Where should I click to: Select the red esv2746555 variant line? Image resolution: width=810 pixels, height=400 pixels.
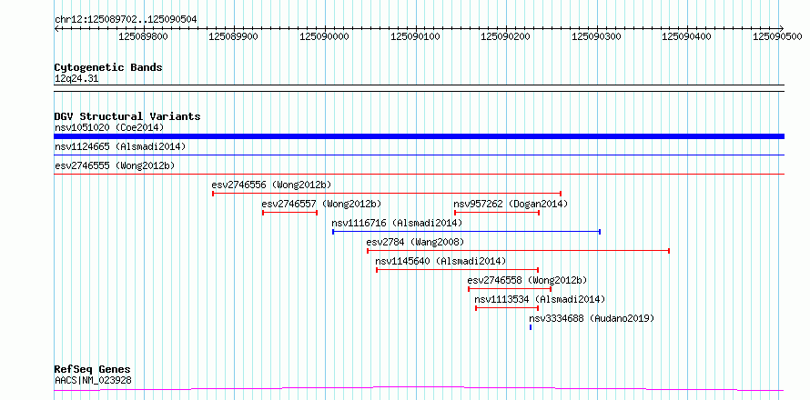pyautogui.click(x=419, y=174)
